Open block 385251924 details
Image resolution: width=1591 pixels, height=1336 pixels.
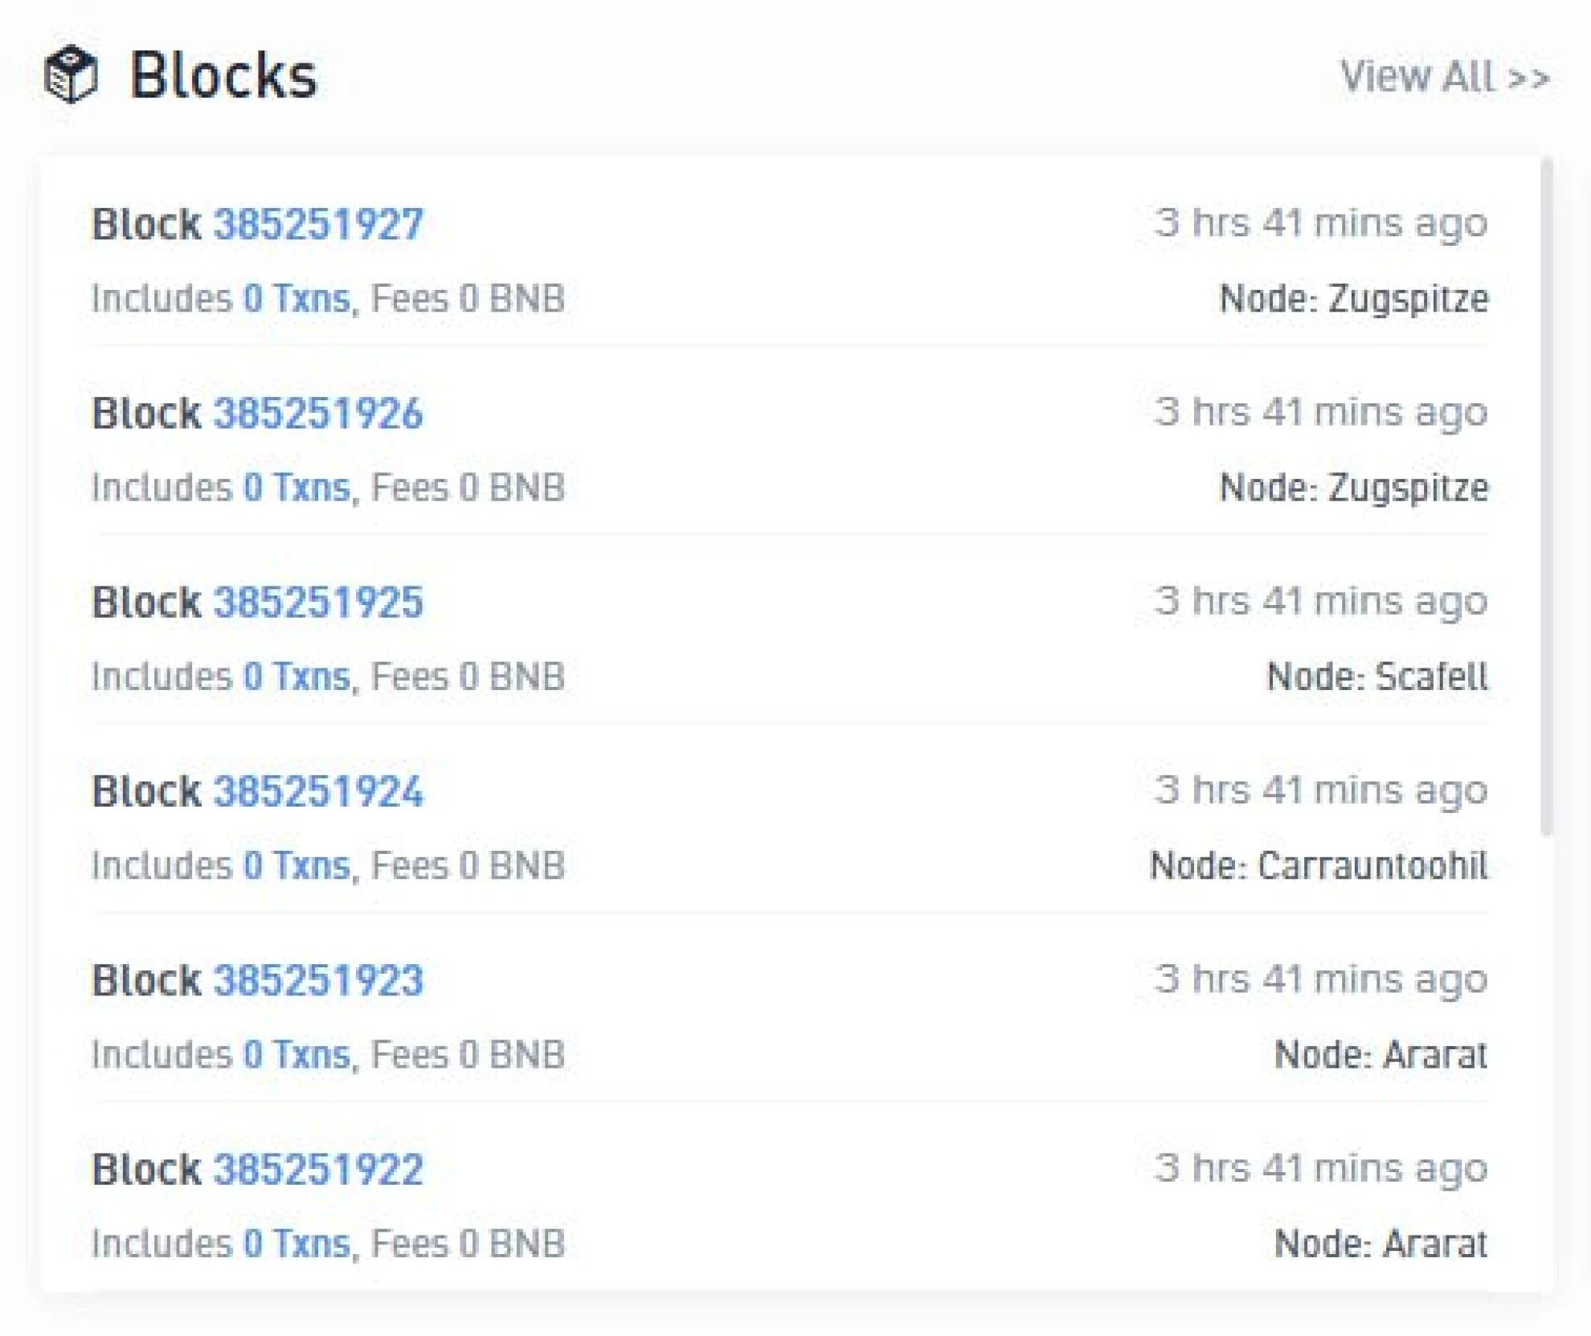coord(317,791)
